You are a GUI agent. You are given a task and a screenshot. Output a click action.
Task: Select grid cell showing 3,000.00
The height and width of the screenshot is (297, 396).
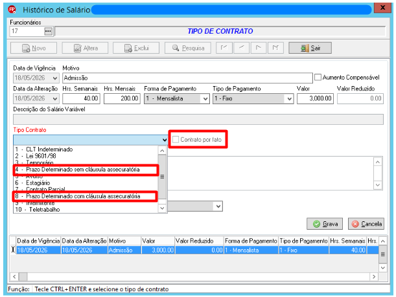click(x=158, y=250)
